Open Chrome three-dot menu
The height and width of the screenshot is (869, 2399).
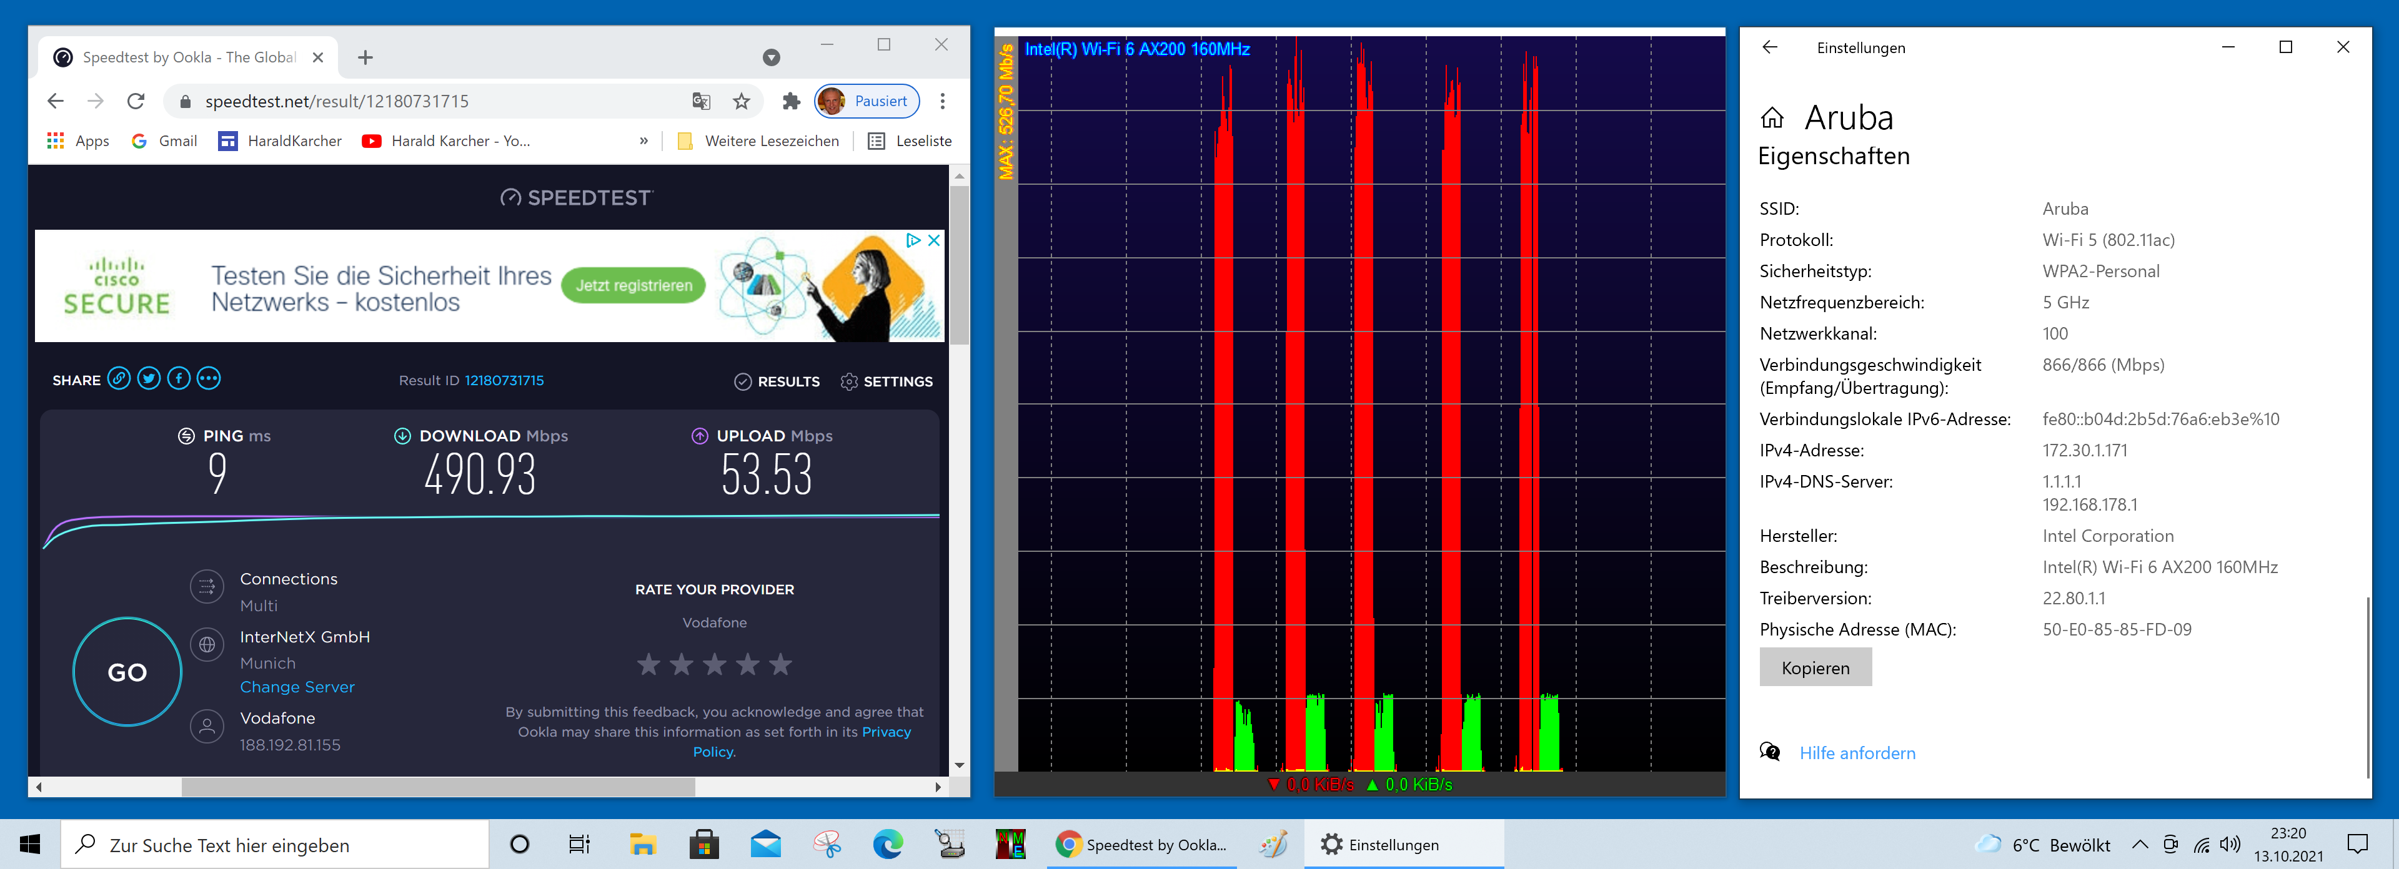coord(943,101)
